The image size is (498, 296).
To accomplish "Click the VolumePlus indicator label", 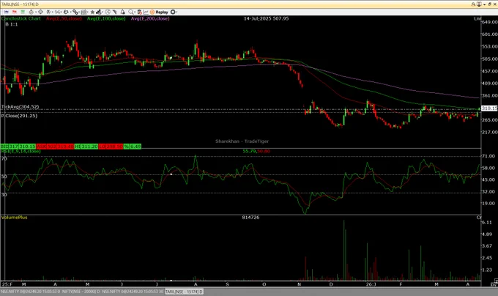I will click(x=15, y=217).
